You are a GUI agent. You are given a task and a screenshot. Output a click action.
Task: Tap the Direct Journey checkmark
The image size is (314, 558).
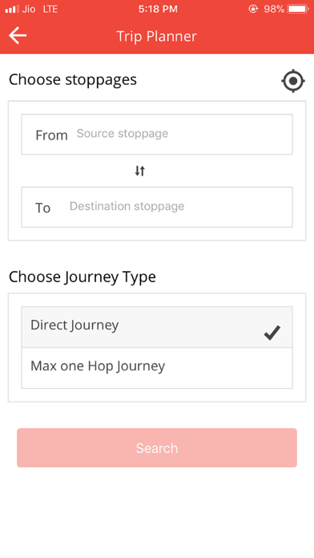tap(272, 333)
